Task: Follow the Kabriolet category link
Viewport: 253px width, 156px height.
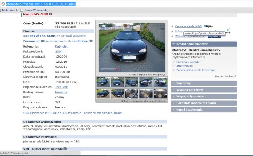Action: pos(61,46)
